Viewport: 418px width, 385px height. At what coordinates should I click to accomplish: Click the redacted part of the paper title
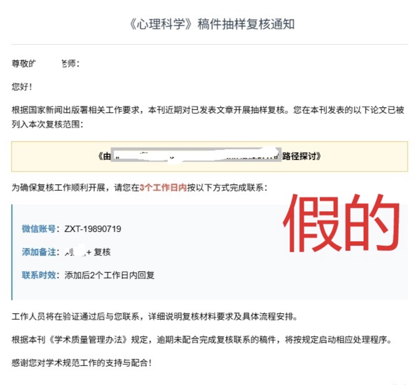tap(196, 155)
